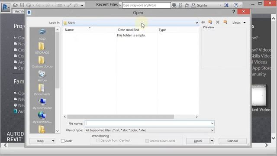Image resolution: width=277 pixels, height=156 pixels.
Task: Click the arrow beside the Open button
Action: click(212, 141)
